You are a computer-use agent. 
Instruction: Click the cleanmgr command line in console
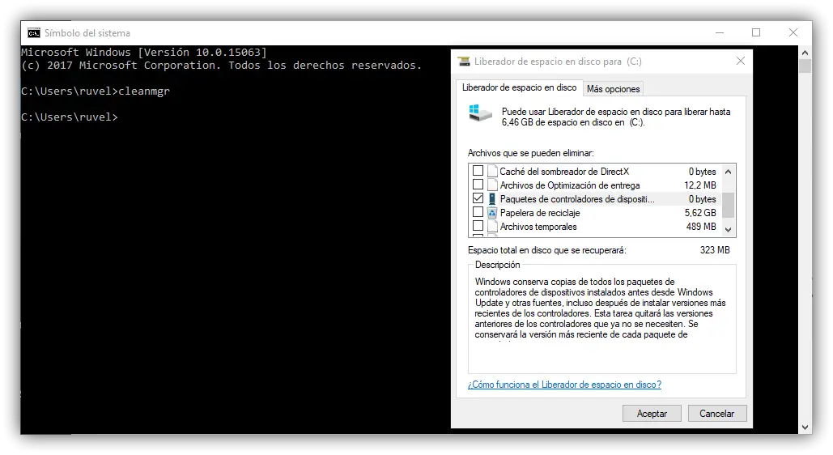pos(96,91)
